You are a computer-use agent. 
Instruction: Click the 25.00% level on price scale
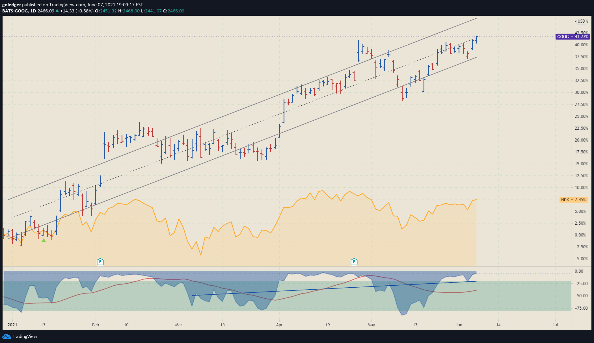pos(581,116)
